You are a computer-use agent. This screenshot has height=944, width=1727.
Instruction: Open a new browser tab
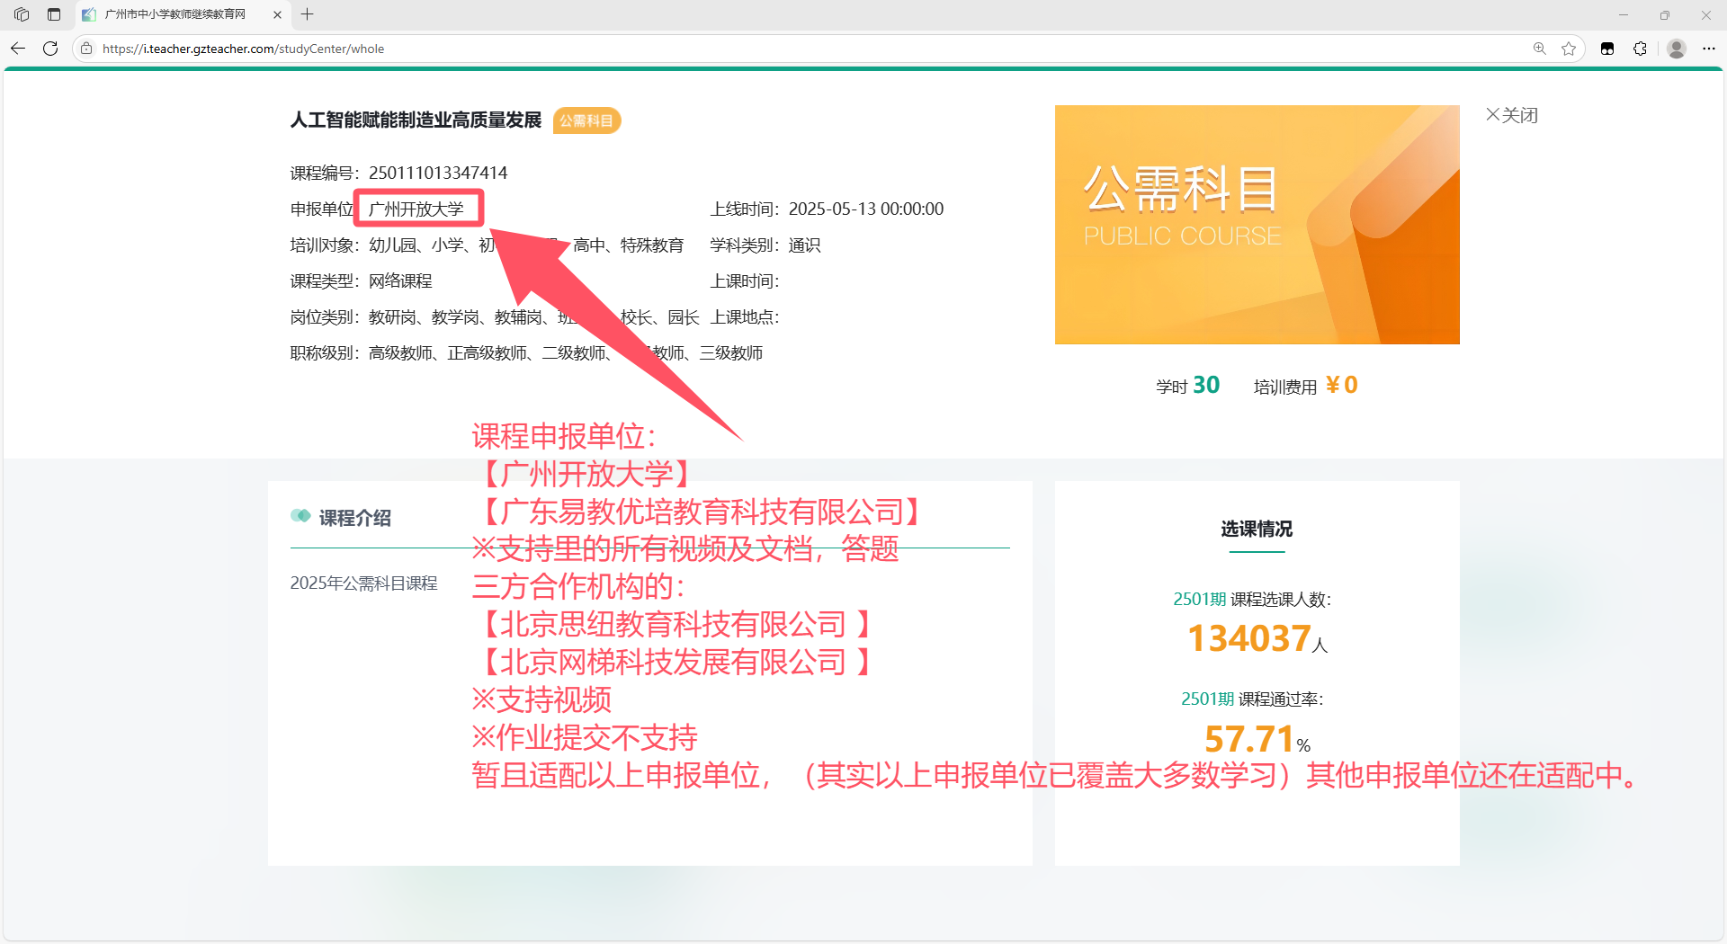pos(308,14)
